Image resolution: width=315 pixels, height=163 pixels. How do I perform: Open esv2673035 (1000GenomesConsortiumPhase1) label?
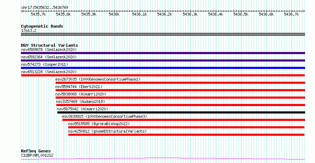coord(98,79)
